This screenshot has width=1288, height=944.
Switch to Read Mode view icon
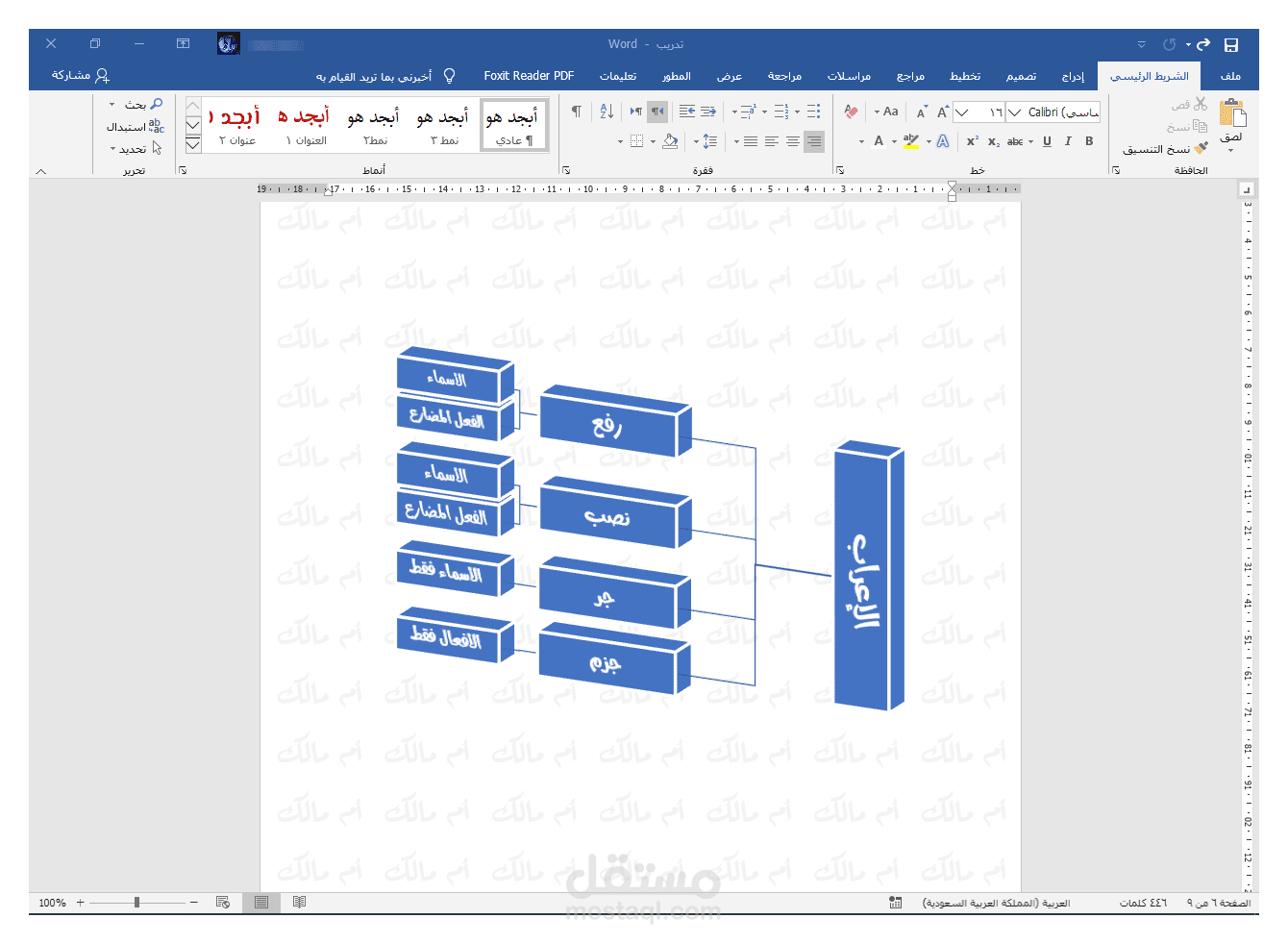coord(300,902)
